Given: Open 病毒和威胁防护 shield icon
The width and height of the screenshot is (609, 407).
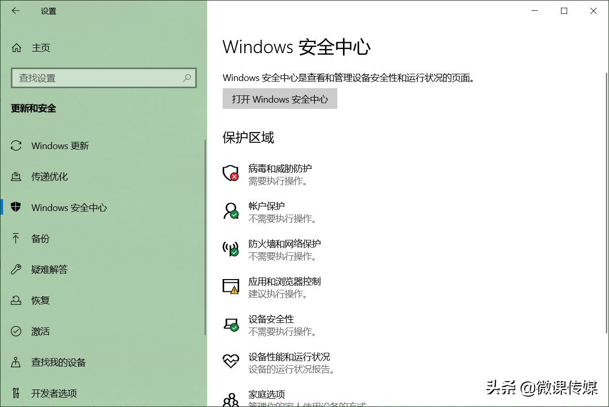Looking at the screenshot, I should pyautogui.click(x=230, y=173).
